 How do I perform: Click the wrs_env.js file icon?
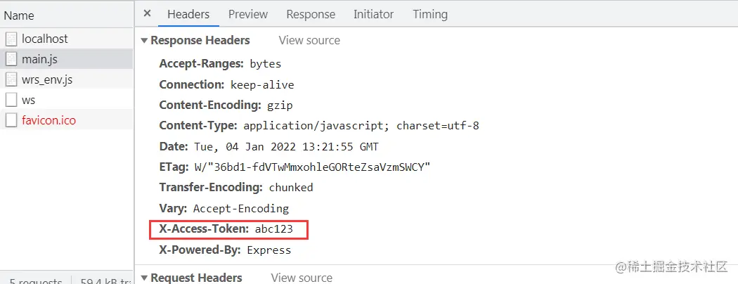(11, 79)
